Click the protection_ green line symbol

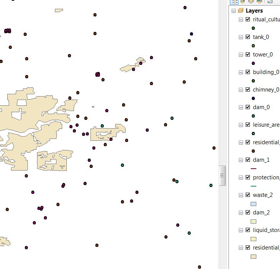(253, 186)
